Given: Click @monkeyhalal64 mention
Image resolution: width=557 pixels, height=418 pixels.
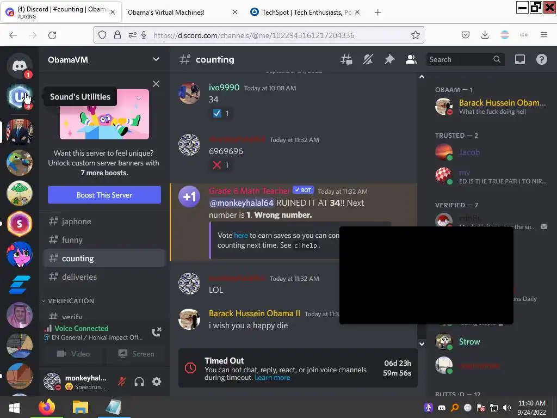Looking at the screenshot, I should tap(242, 203).
